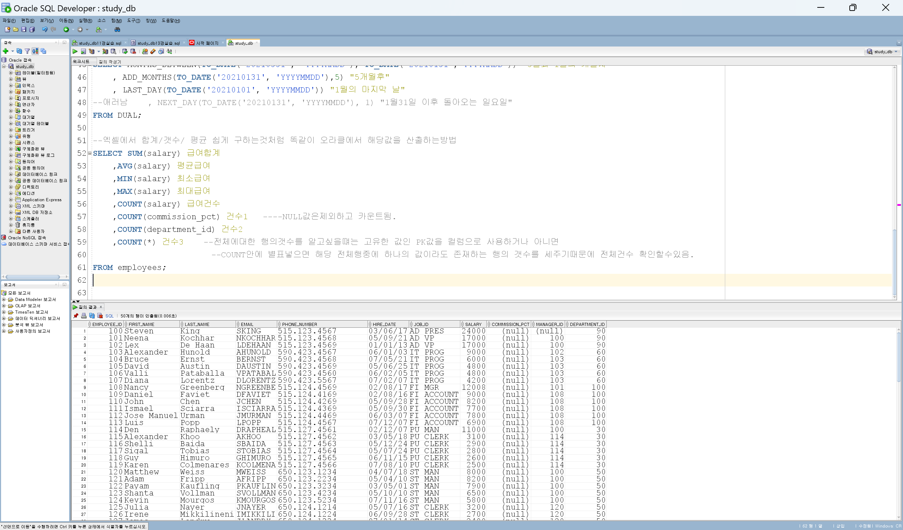The image size is (903, 530).
Task: Click the blue SQL link in results
Action: (109, 316)
